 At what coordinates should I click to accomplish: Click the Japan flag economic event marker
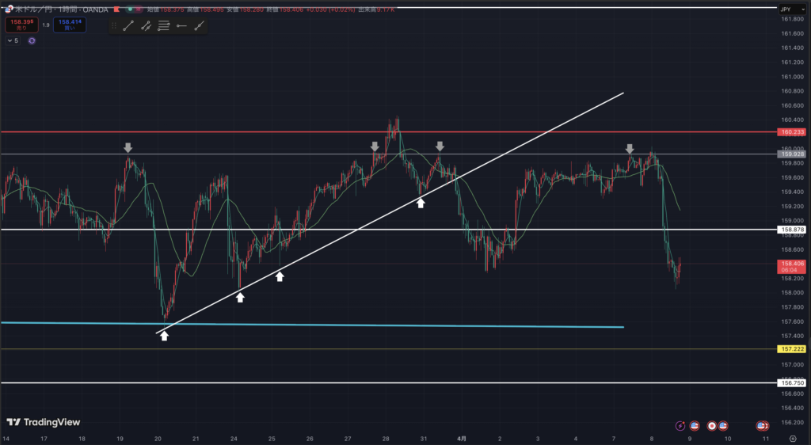pyautogui.click(x=712, y=425)
